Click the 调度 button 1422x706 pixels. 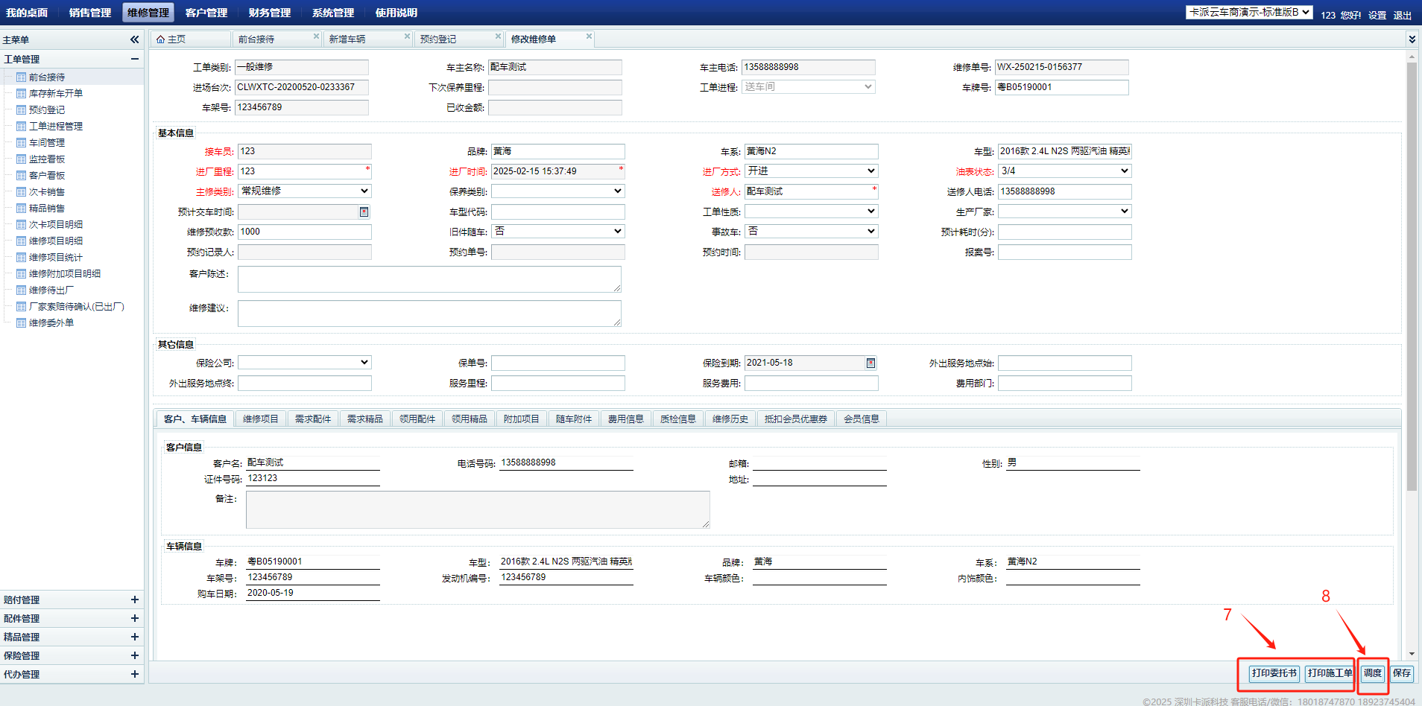tap(1372, 673)
